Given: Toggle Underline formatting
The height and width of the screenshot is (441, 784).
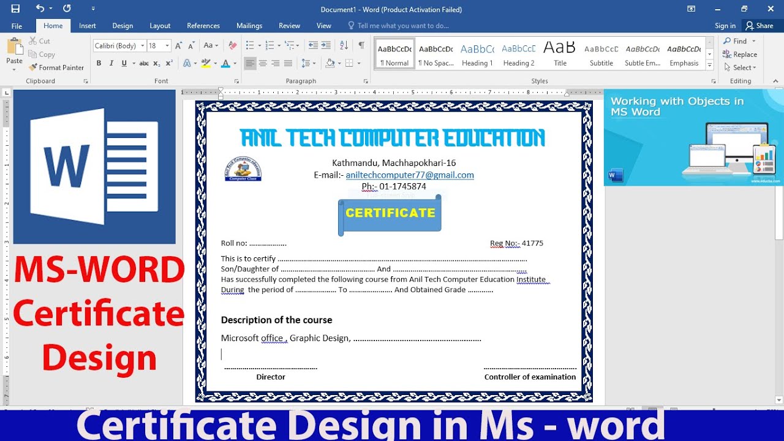Looking at the screenshot, I should click(x=124, y=63).
